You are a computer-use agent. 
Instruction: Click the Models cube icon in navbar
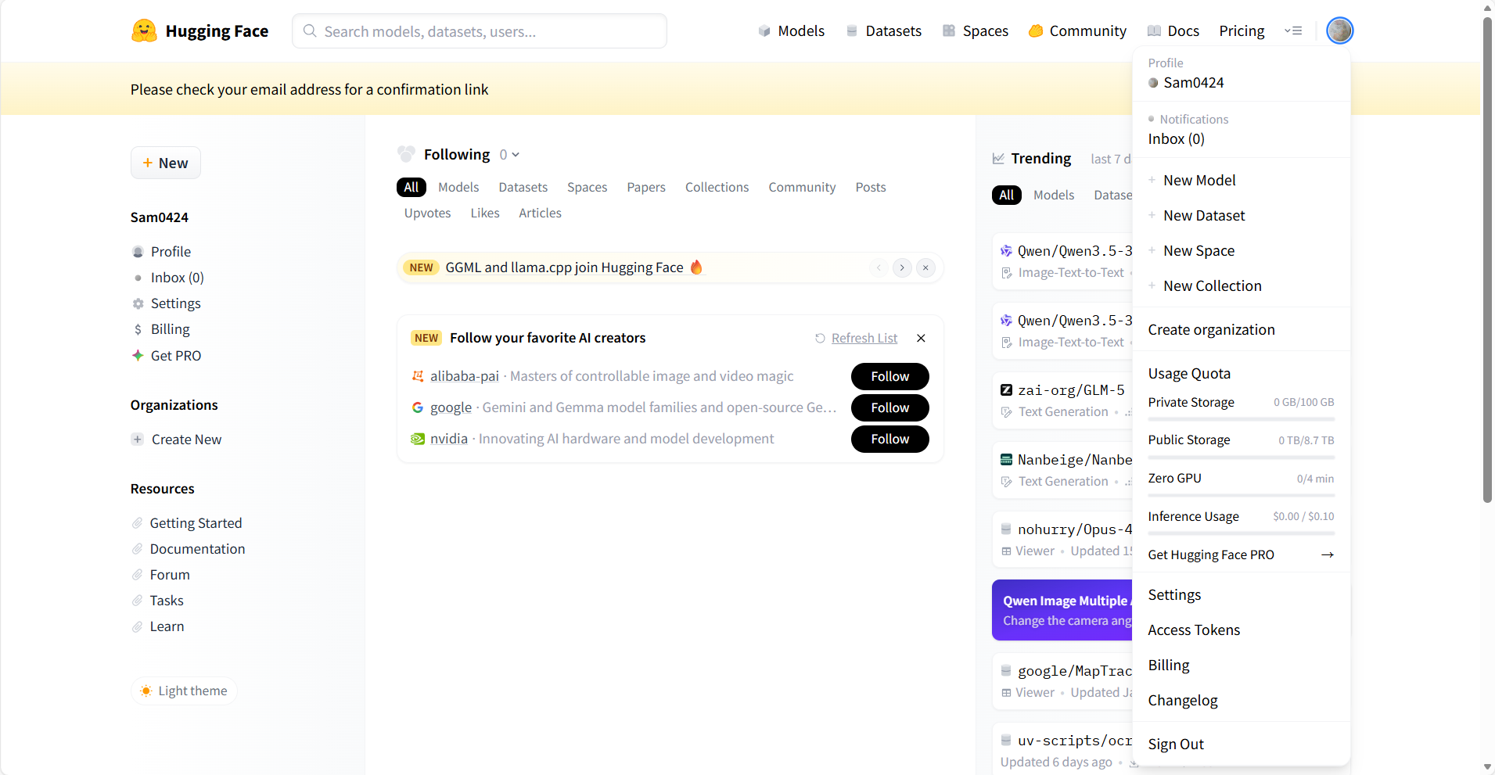click(764, 31)
